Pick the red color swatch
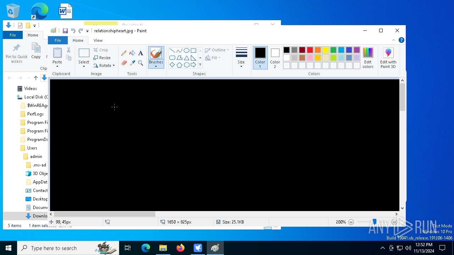 310,50
